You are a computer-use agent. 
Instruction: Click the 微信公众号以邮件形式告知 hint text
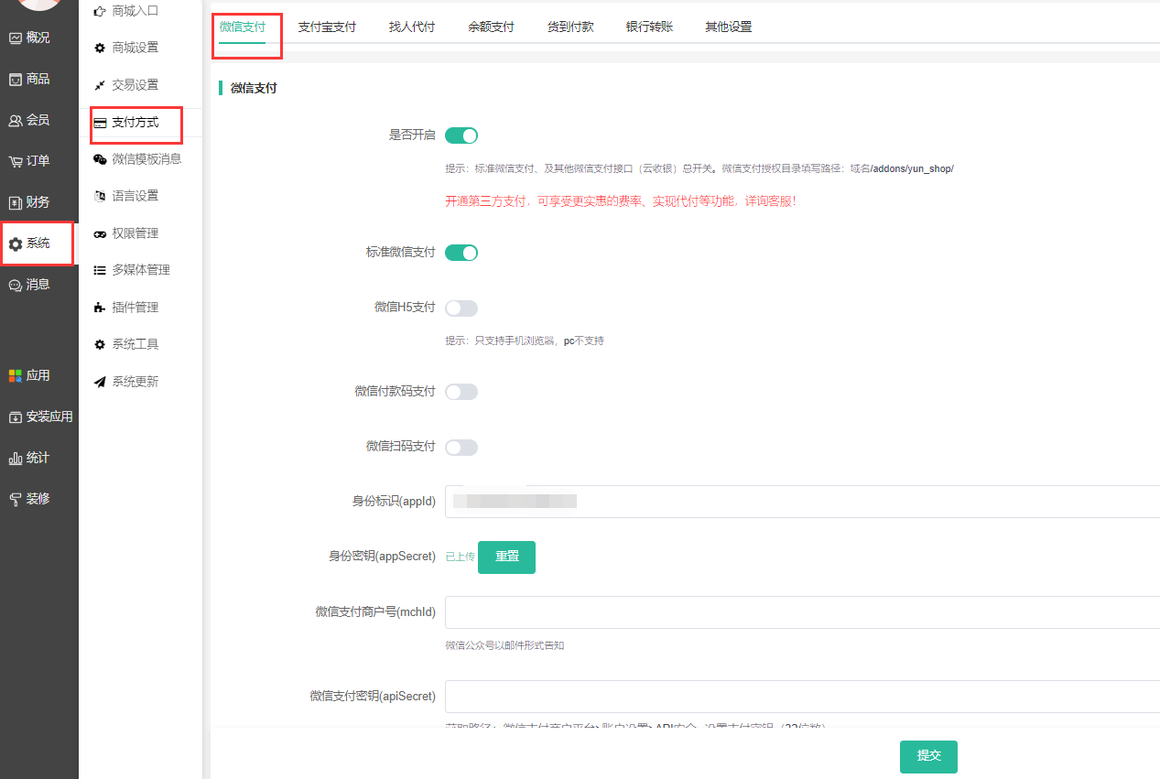point(504,645)
